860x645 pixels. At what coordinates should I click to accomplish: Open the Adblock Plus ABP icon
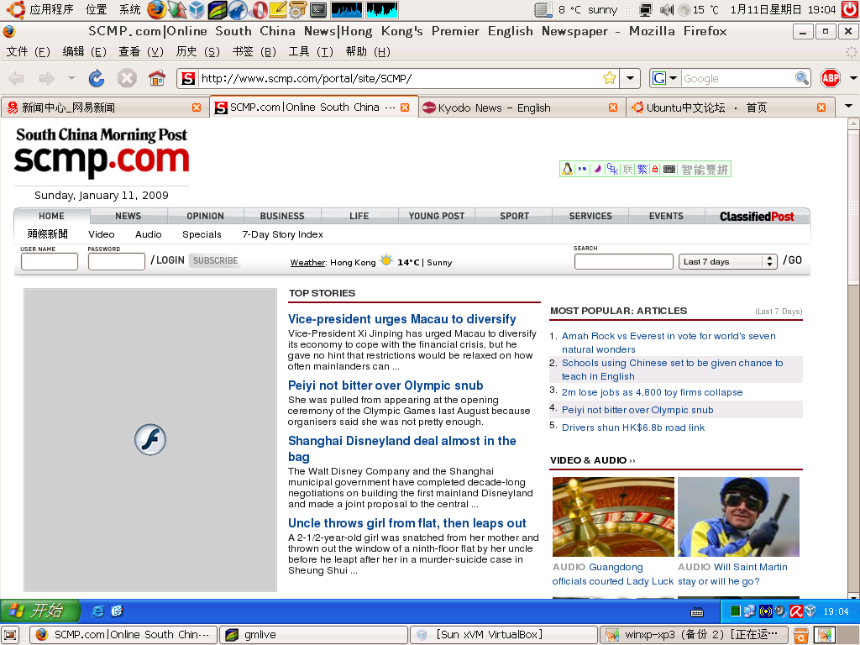(831, 78)
